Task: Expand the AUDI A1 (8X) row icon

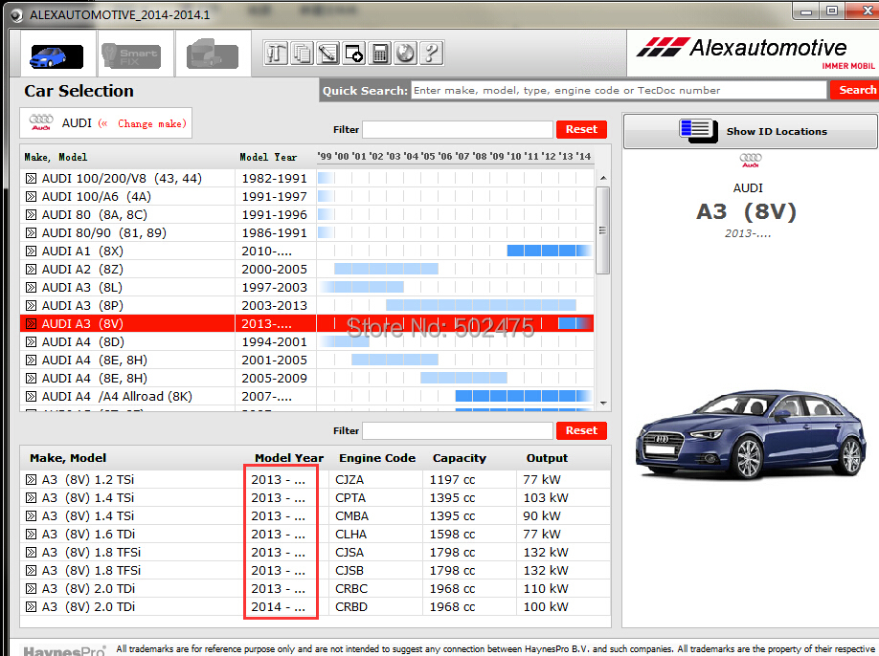Action: tap(31, 251)
